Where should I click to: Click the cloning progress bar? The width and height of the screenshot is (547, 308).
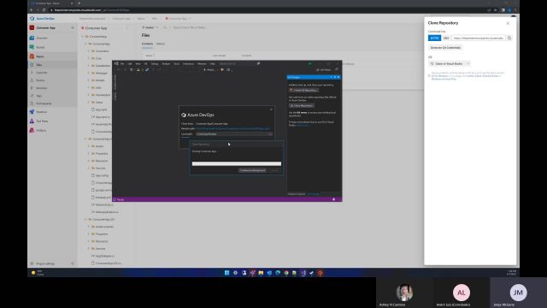[x=237, y=163]
